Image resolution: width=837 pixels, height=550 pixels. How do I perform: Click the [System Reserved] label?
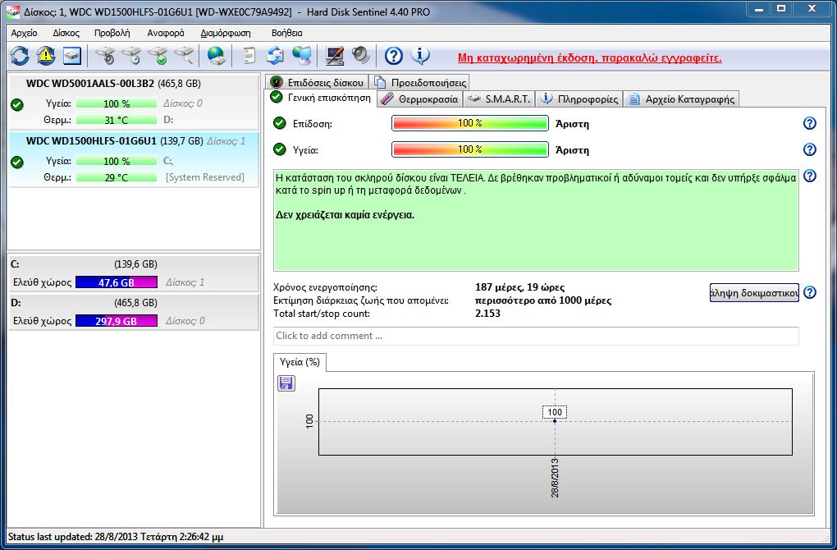pos(205,177)
